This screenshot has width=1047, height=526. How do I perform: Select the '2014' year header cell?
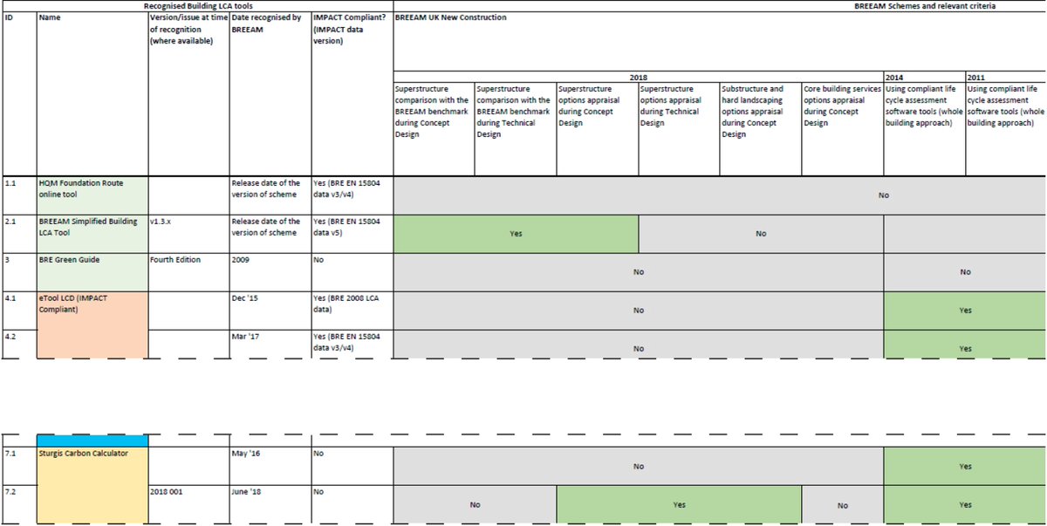pyautogui.click(x=924, y=78)
